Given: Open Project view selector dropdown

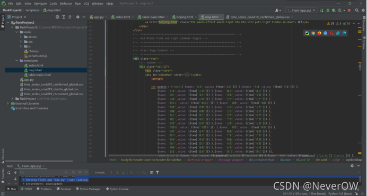Looking at the screenshot, I should pyautogui.click(x=17, y=17).
